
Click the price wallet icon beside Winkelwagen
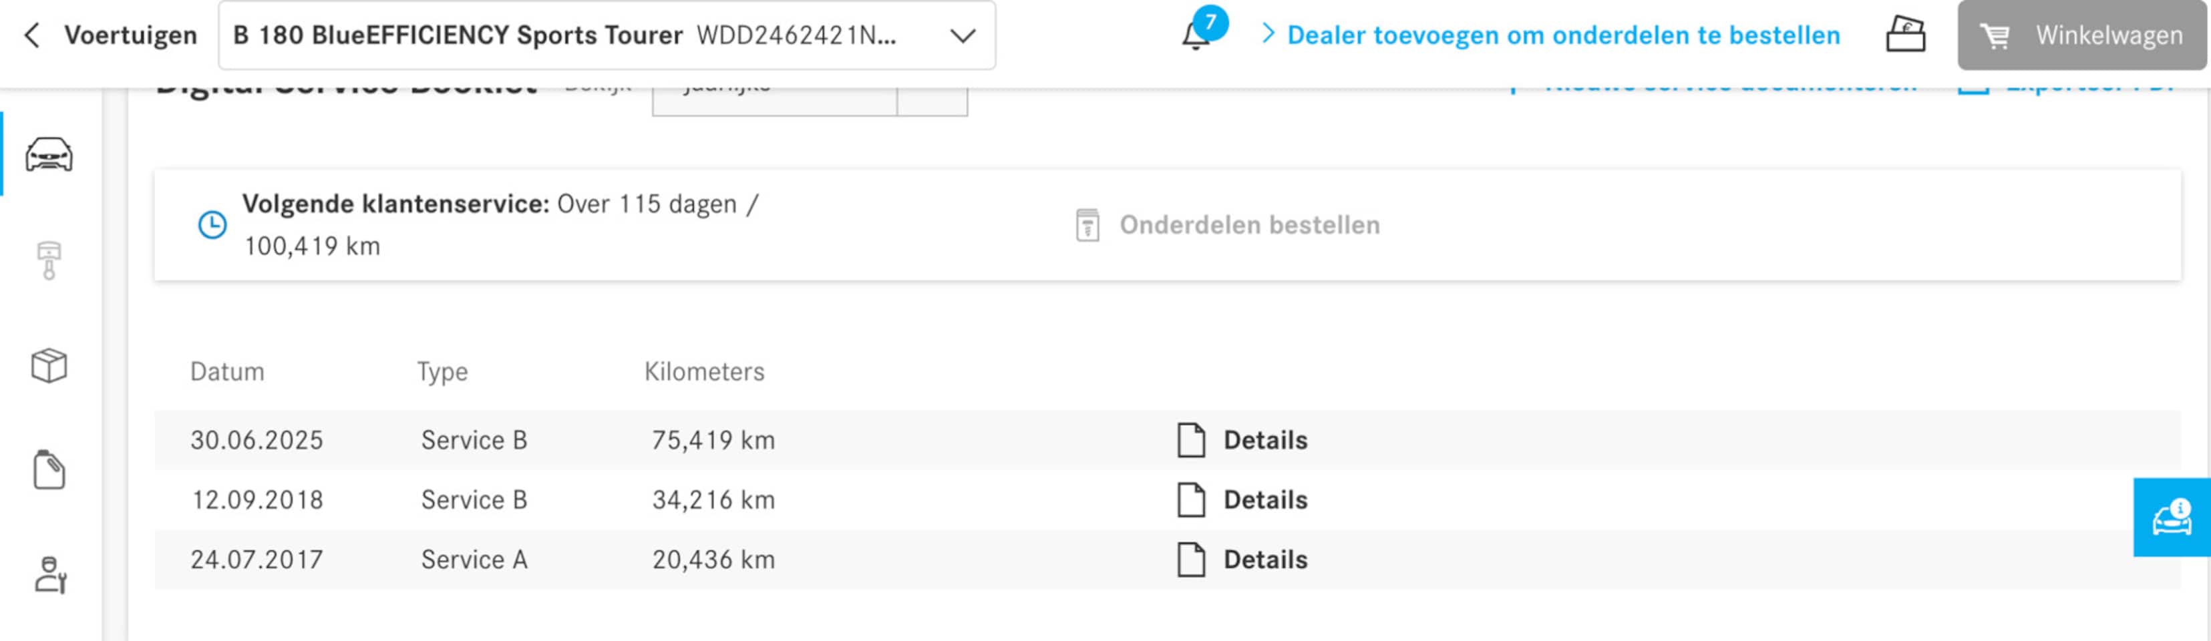click(1904, 35)
